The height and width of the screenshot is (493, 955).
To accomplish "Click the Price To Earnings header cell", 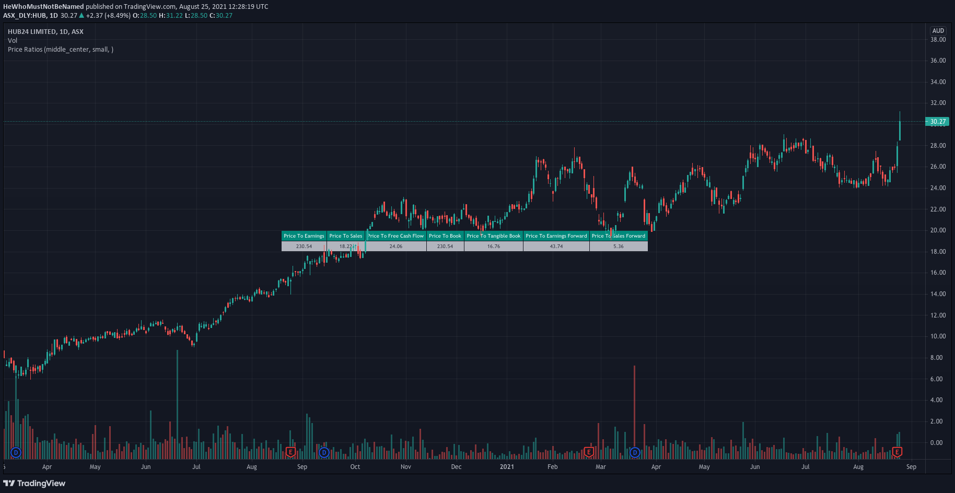I will (x=304, y=236).
